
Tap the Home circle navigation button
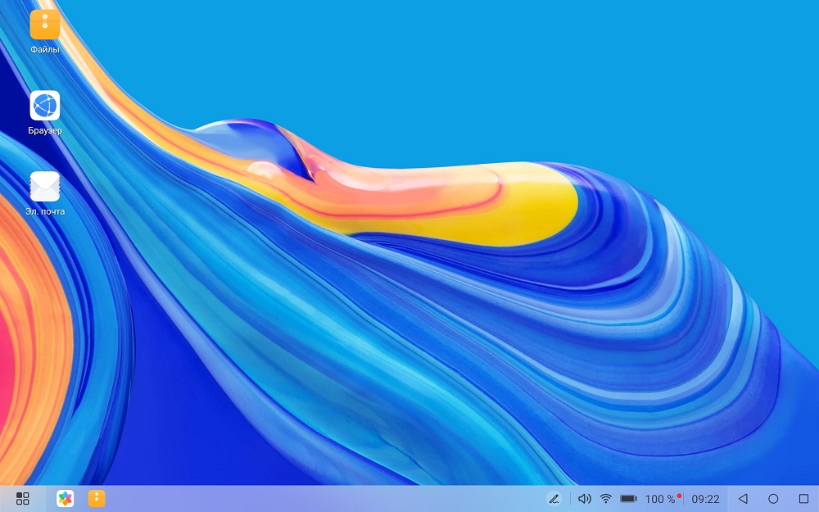[x=774, y=499]
